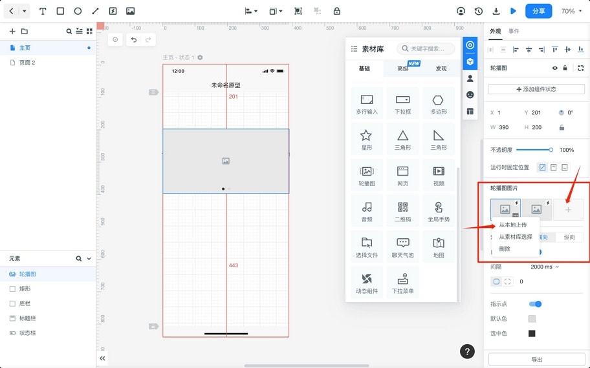This screenshot has height=368, width=590.
Task: Create a new folder in pages panel
Action: click(x=25, y=31)
